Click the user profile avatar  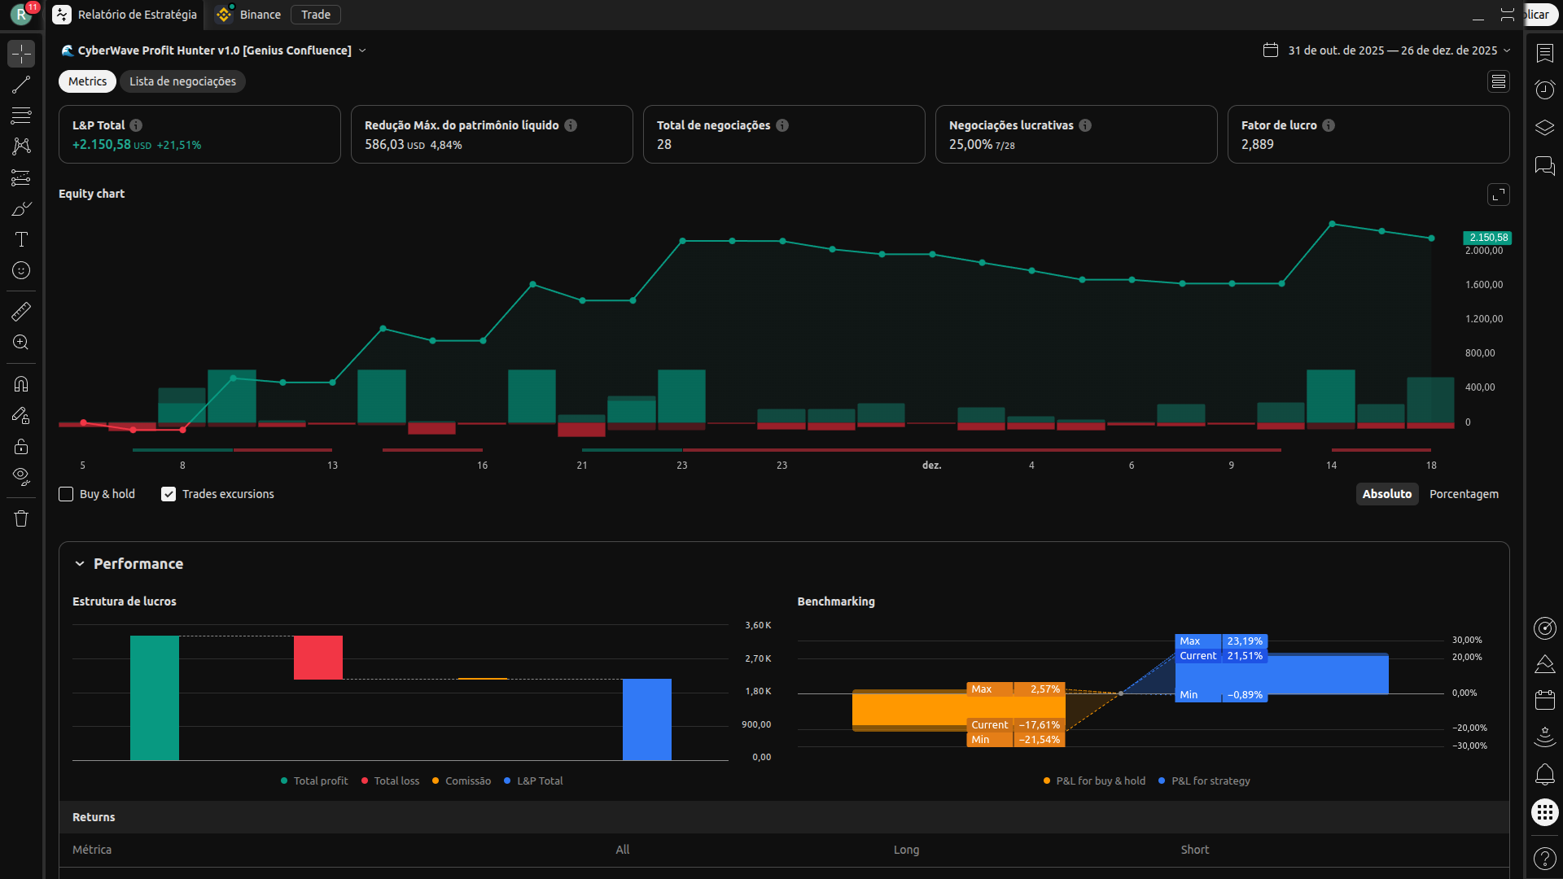[22, 14]
